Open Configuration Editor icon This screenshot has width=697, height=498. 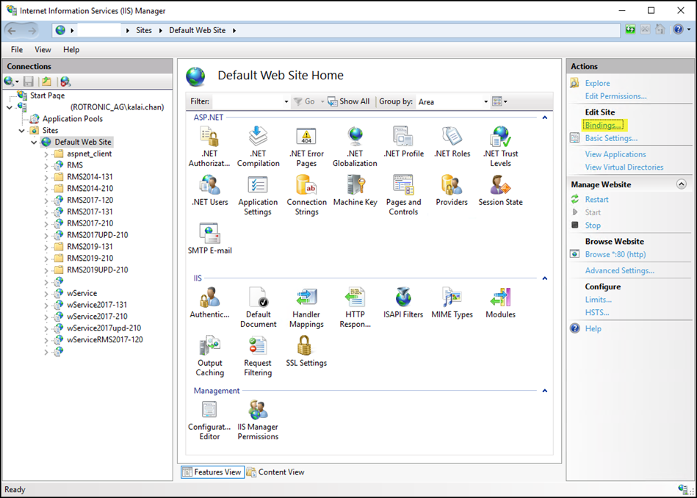209,419
